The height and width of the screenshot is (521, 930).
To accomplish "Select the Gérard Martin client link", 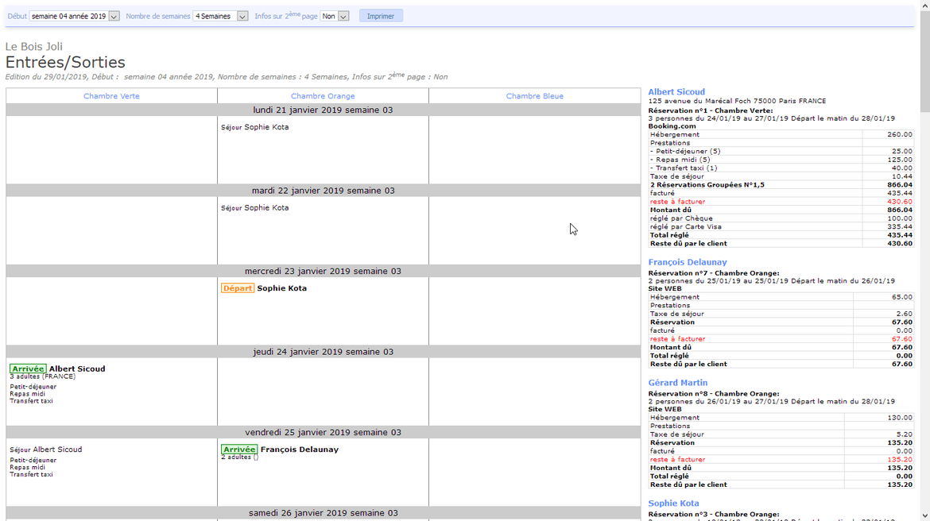I will pyautogui.click(x=677, y=383).
